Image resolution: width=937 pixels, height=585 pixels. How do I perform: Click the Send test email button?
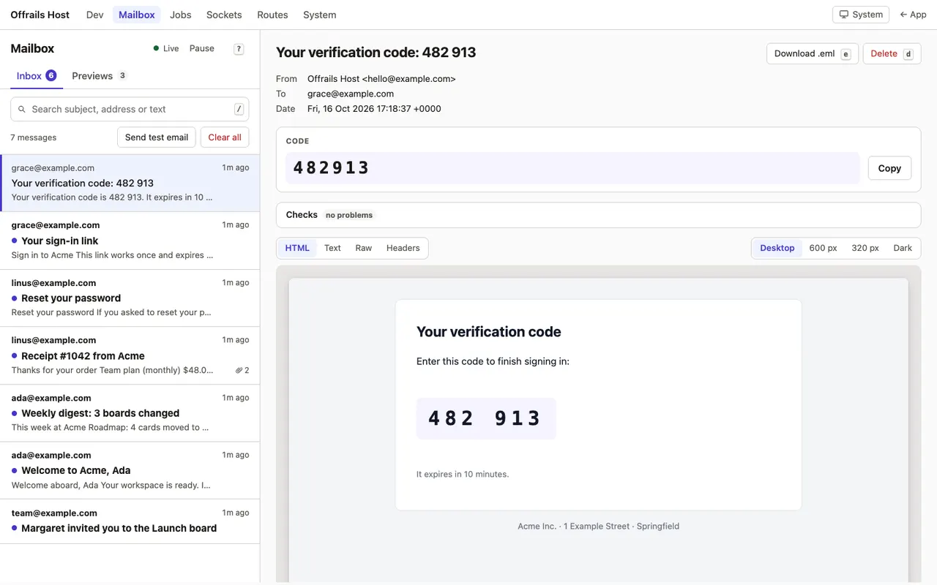pyautogui.click(x=157, y=137)
